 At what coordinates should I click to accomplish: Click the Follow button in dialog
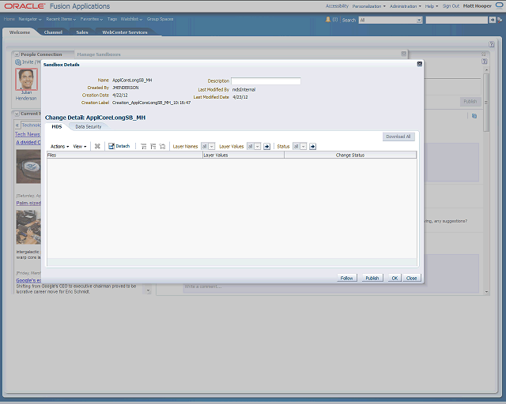point(347,278)
